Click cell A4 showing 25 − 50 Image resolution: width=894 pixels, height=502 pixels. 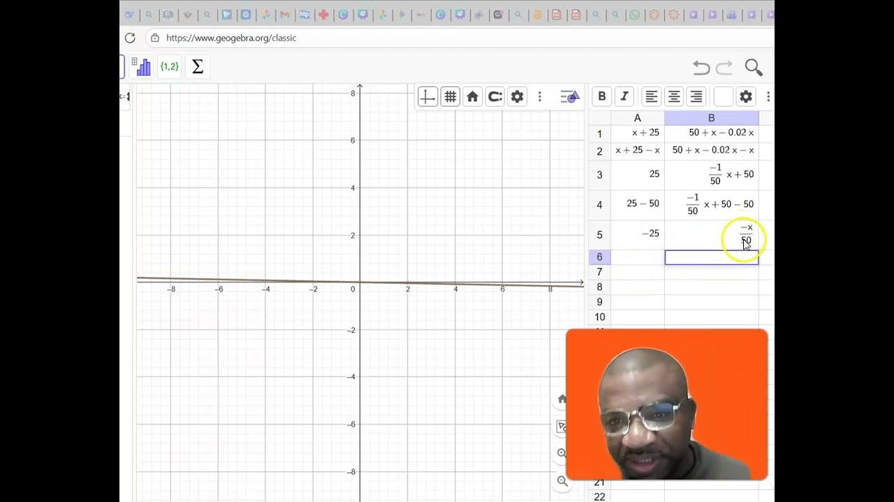pos(638,204)
